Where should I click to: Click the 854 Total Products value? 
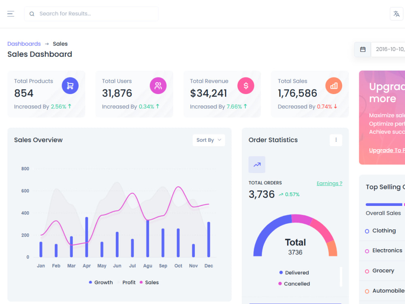coord(24,93)
